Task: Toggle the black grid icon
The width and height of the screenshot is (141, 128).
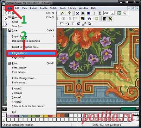Action: 105,19
